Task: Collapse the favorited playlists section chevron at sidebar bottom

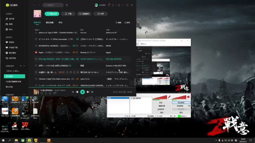Action: click(x=24, y=95)
